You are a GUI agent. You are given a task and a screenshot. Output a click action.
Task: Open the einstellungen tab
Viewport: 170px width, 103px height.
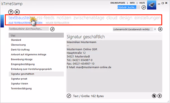pos(147,18)
